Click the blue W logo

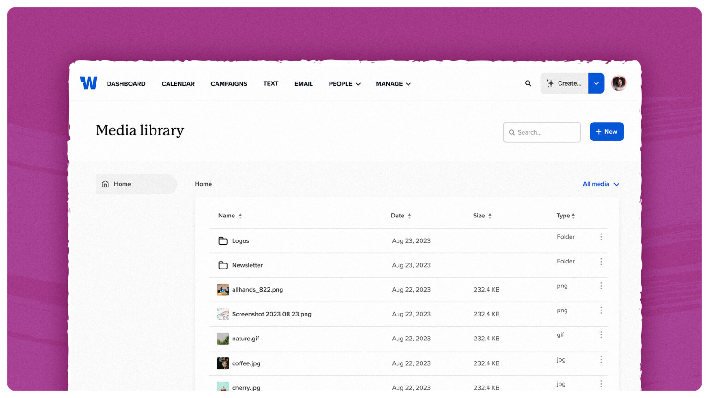(89, 83)
